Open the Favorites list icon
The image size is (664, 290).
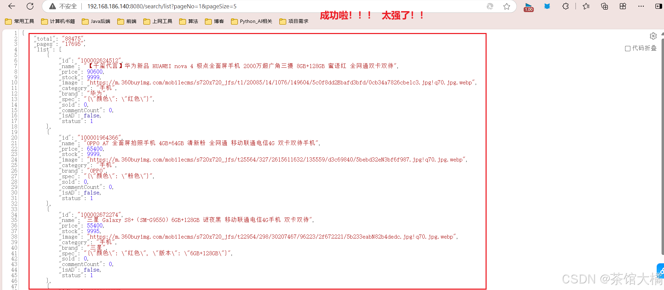pyautogui.click(x=586, y=6)
